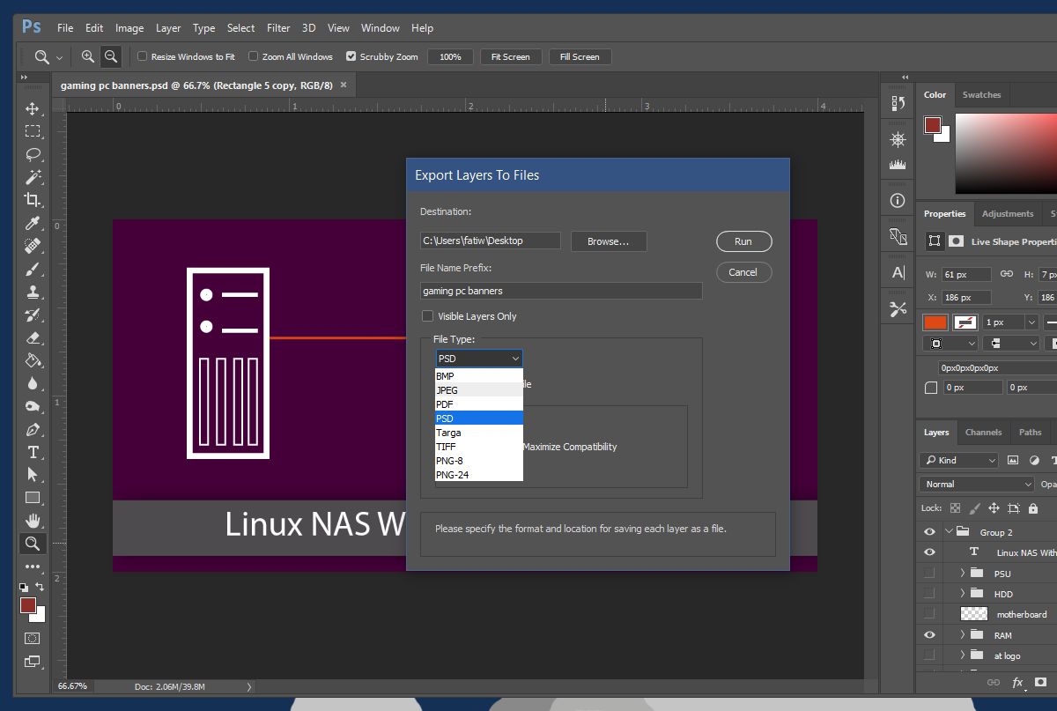Screen dimensions: 1057x711
Task: Open the Filter menu
Action: [278, 27]
